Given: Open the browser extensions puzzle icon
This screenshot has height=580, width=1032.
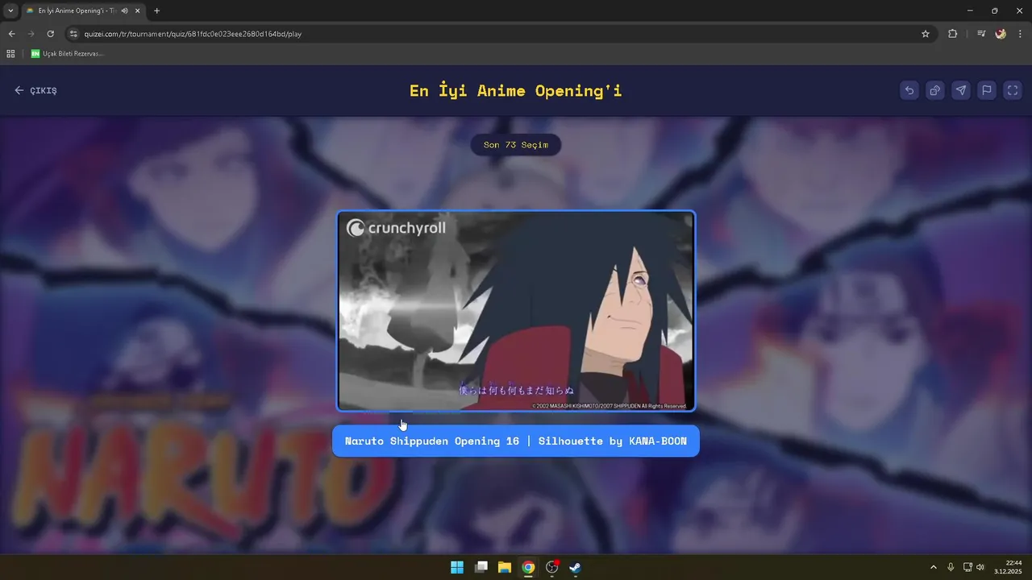Looking at the screenshot, I should [x=953, y=34].
